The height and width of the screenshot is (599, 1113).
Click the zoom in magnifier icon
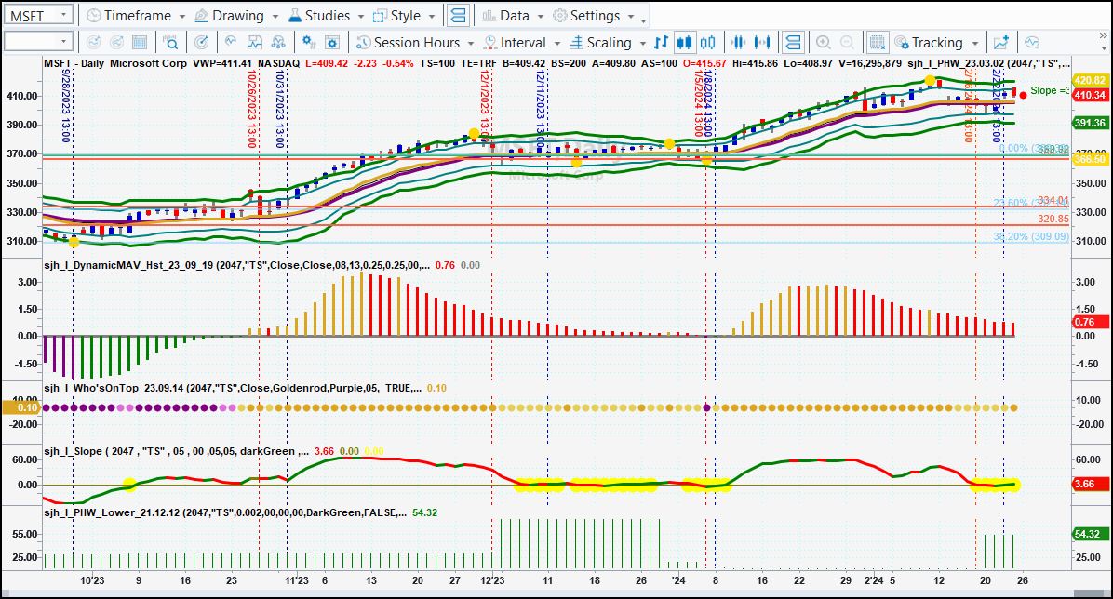point(824,43)
